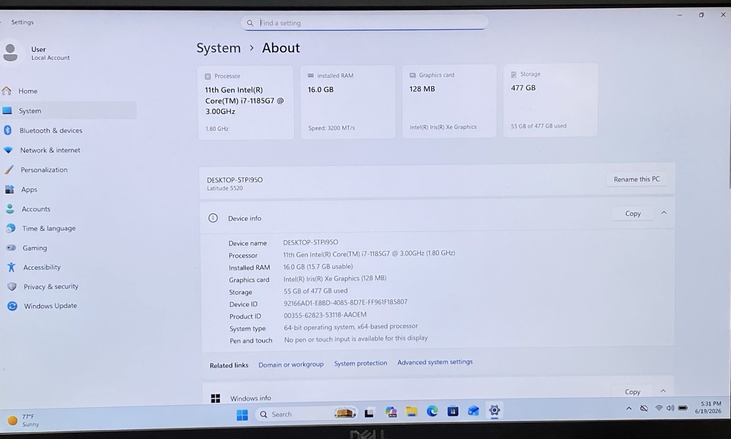This screenshot has height=439, width=731.
Task: Click the Device name value DESKTOP-5TPI95O in Device info
Action: (x=311, y=242)
